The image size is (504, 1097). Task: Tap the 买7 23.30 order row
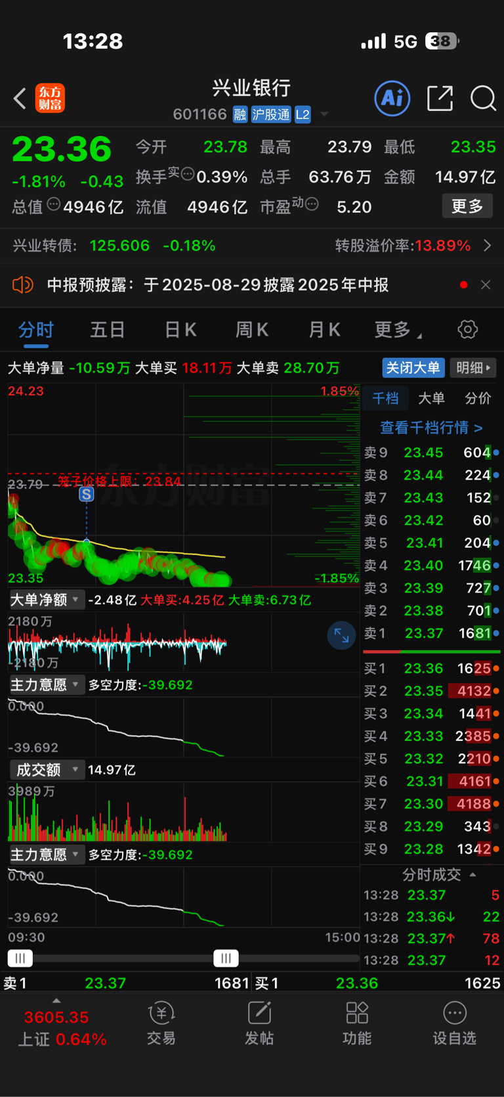click(x=431, y=804)
